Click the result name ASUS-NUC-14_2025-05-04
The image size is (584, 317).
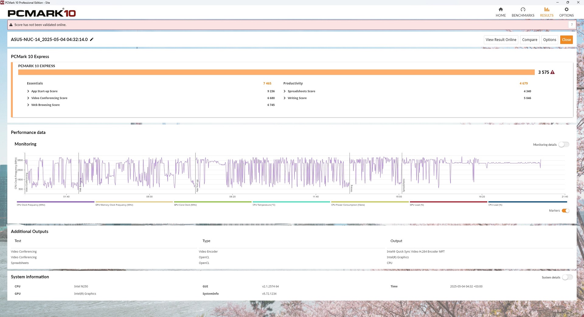coord(49,39)
